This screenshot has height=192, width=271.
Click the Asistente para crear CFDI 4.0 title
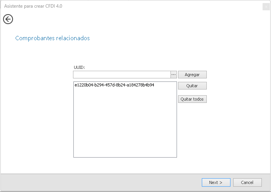click(x=33, y=7)
